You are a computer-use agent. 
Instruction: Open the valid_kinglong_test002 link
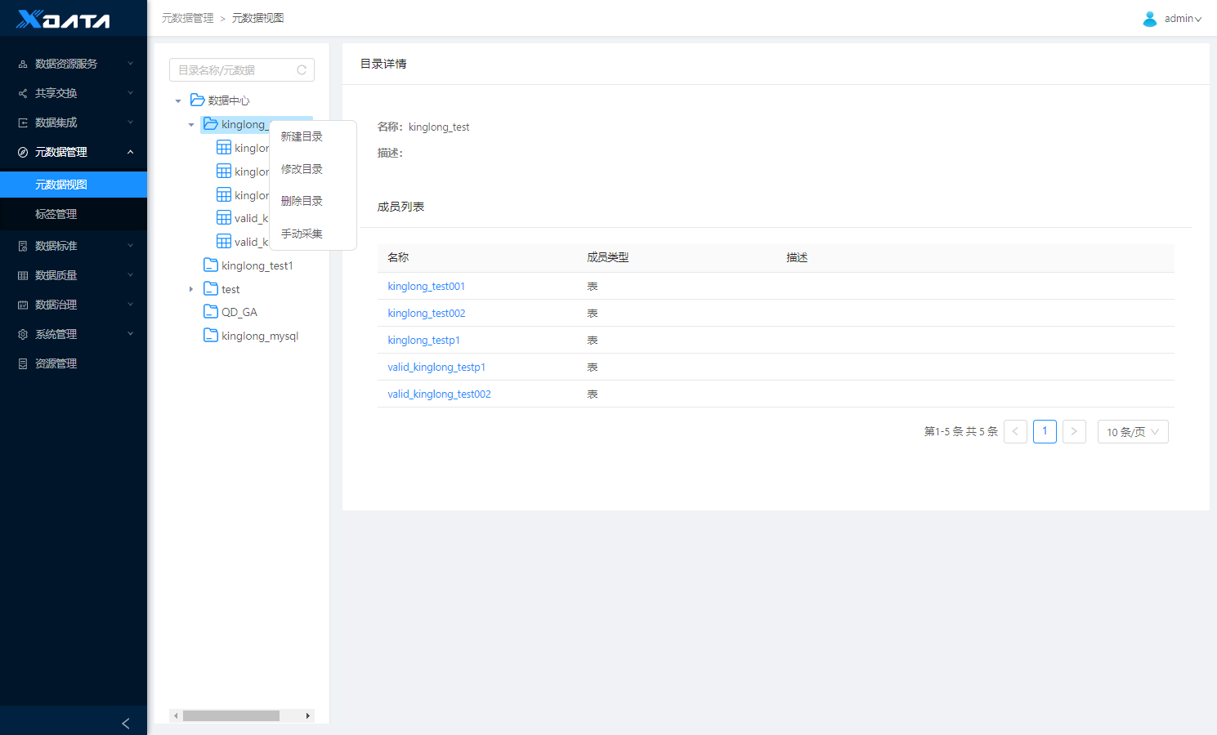(x=439, y=394)
